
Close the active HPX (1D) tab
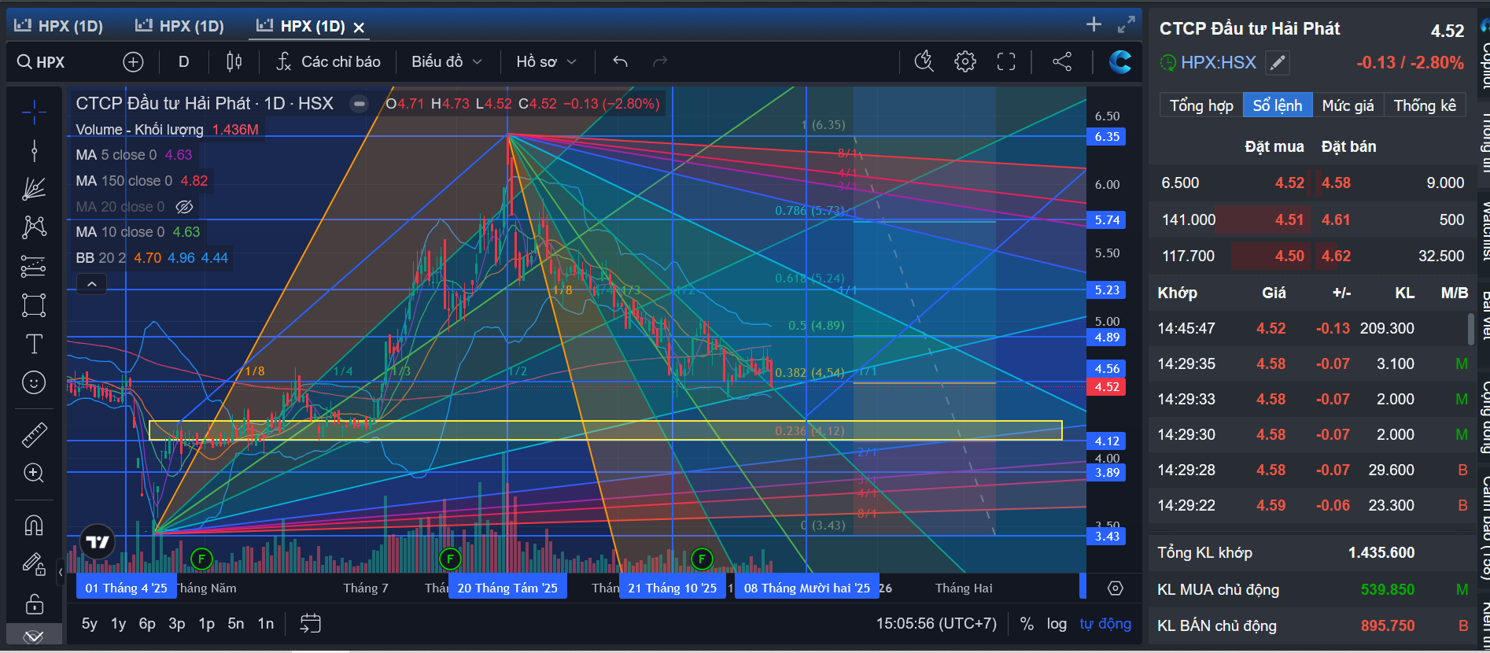(x=359, y=28)
